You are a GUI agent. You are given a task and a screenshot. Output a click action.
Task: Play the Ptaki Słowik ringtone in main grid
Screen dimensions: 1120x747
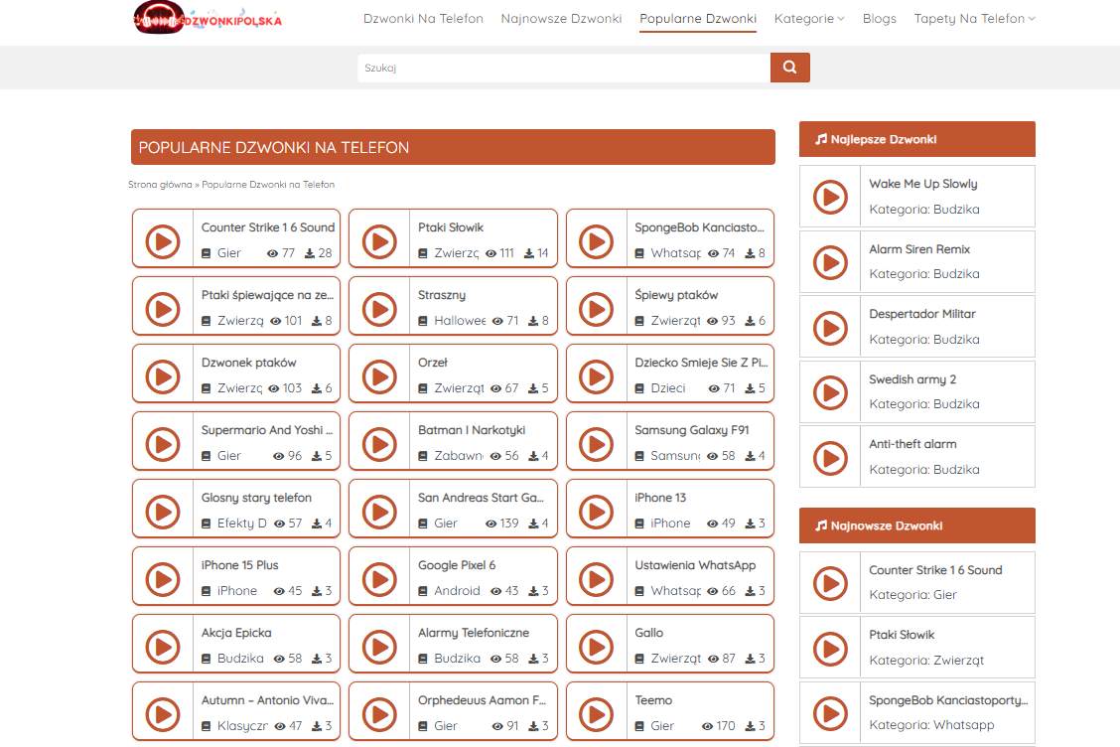click(379, 241)
